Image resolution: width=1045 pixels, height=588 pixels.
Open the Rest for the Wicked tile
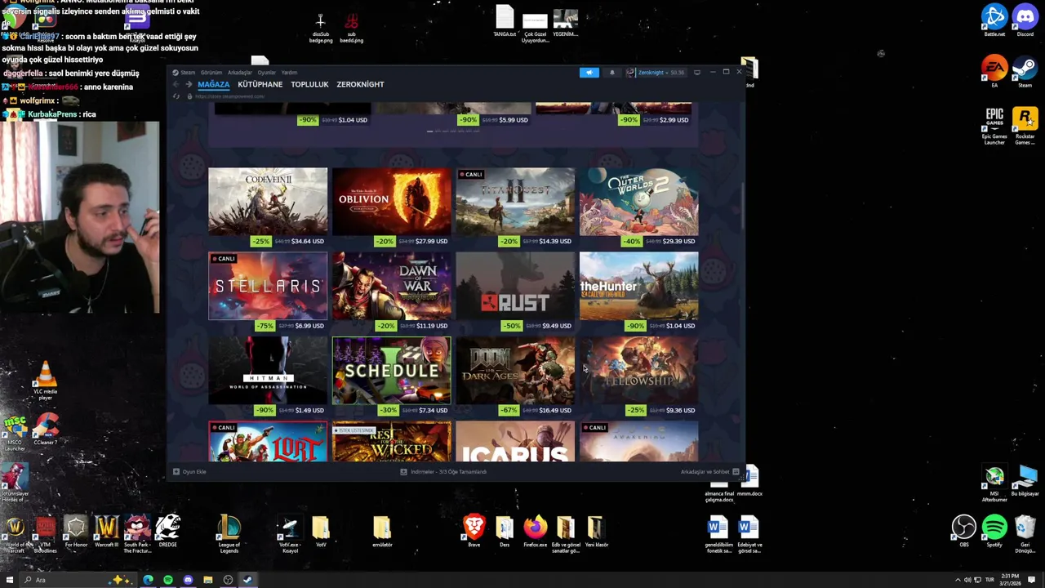click(x=391, y=442)
